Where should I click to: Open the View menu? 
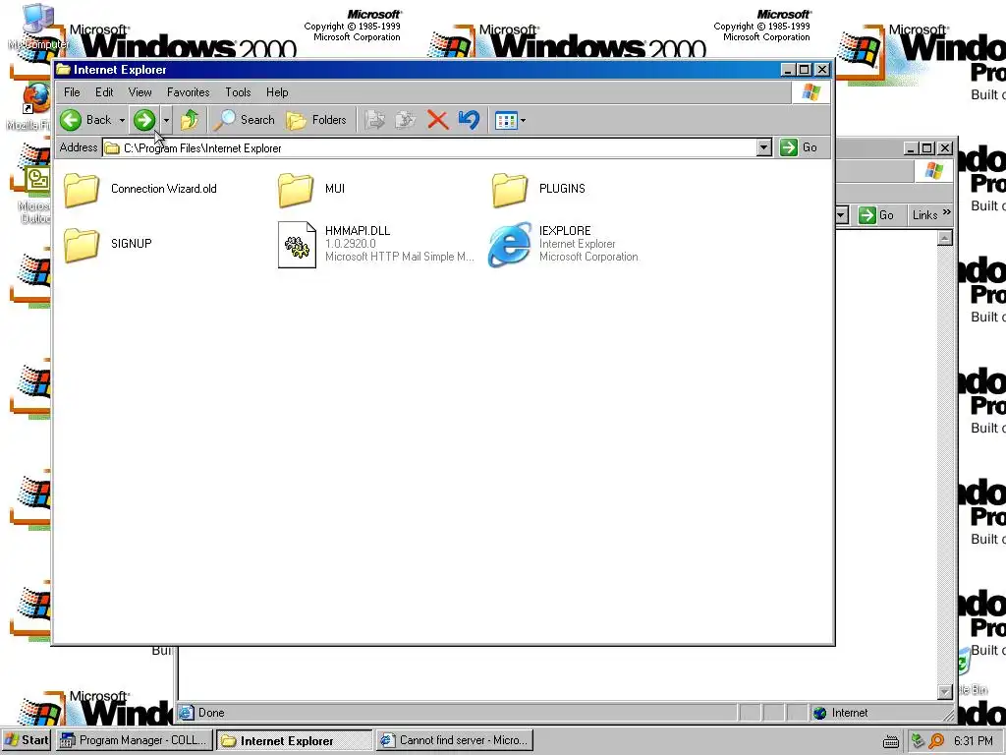pyautogui.click(x=140, y=92)
